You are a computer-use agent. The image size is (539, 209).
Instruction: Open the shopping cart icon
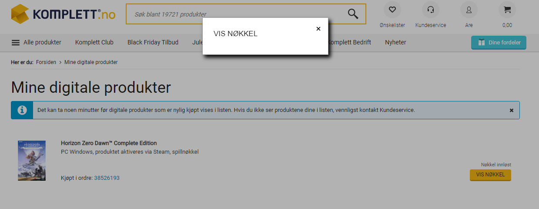pyautogui.click(x=507, y=10)
